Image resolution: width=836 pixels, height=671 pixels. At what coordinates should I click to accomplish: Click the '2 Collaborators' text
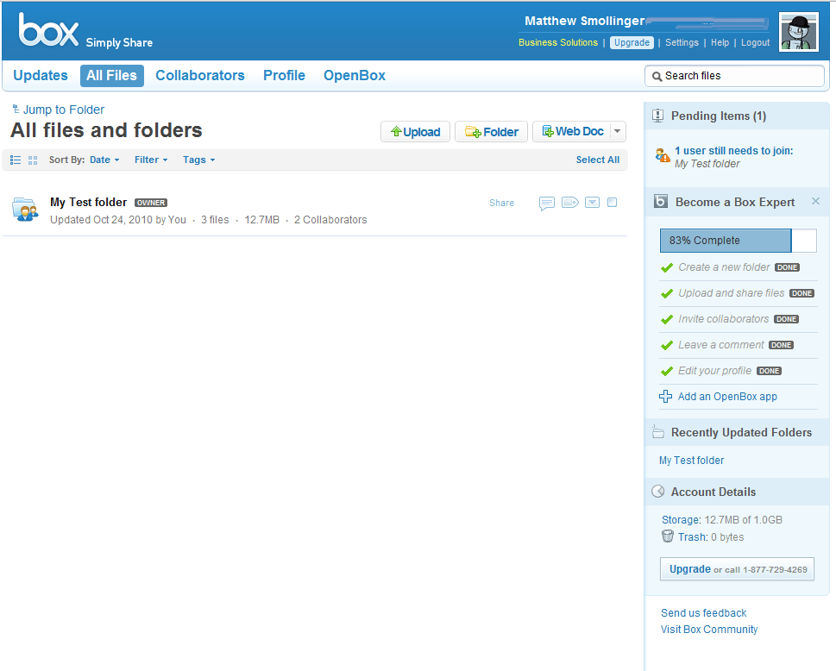(330, 220)
